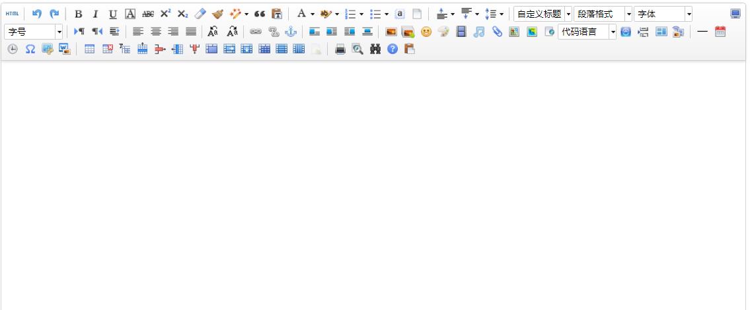Clear formatting with the eraser icon
This screenshot has width=750, height=310.
200,14
